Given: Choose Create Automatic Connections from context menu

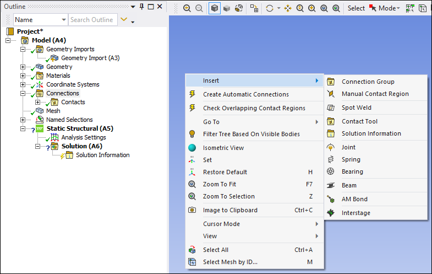Looking at the screenshot, I should (245, 94).
